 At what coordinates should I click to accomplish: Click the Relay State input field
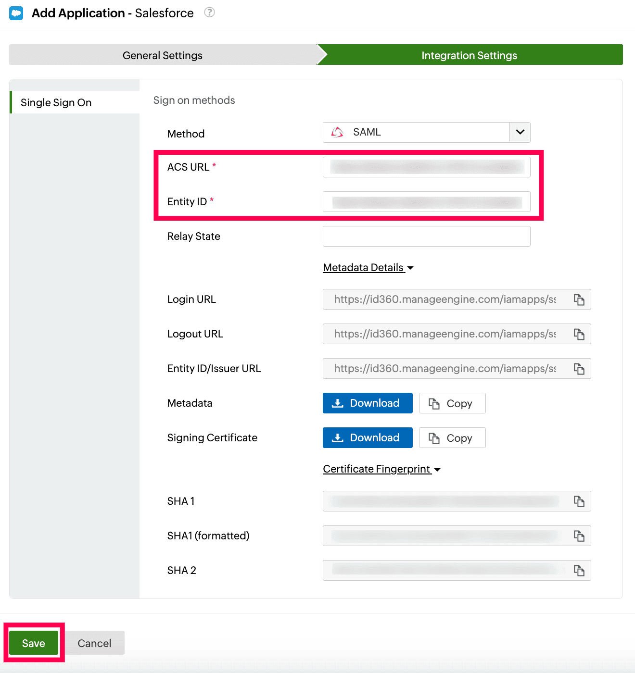426,236
